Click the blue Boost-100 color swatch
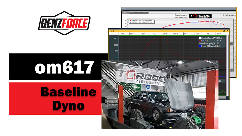242x136 pixels. [x=200, y=46]
